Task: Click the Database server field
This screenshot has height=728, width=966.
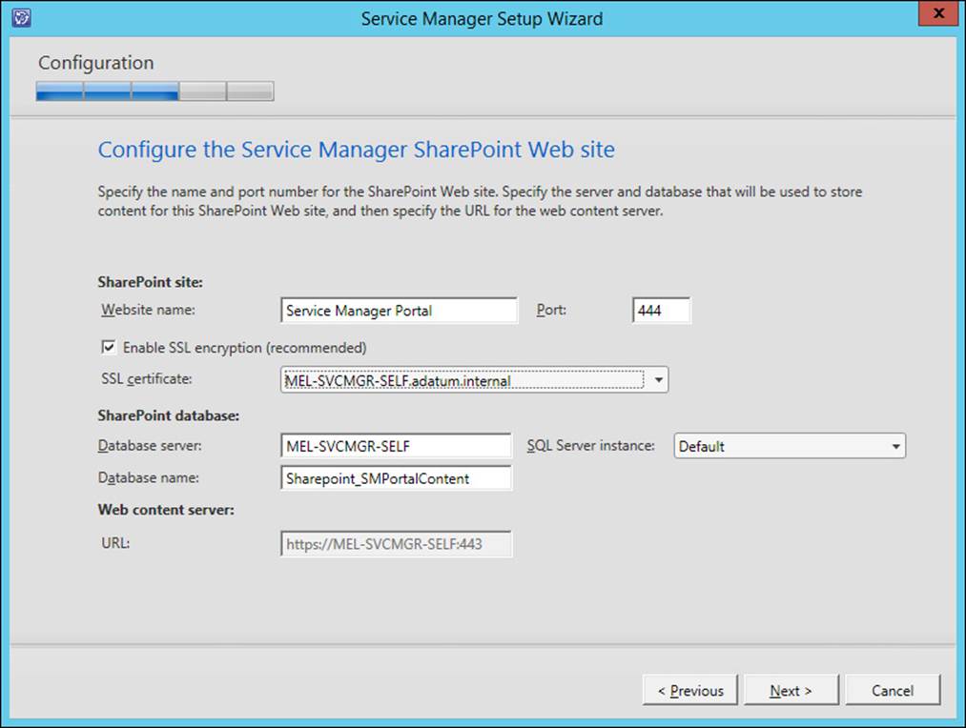Action: (x=396, y=446)
